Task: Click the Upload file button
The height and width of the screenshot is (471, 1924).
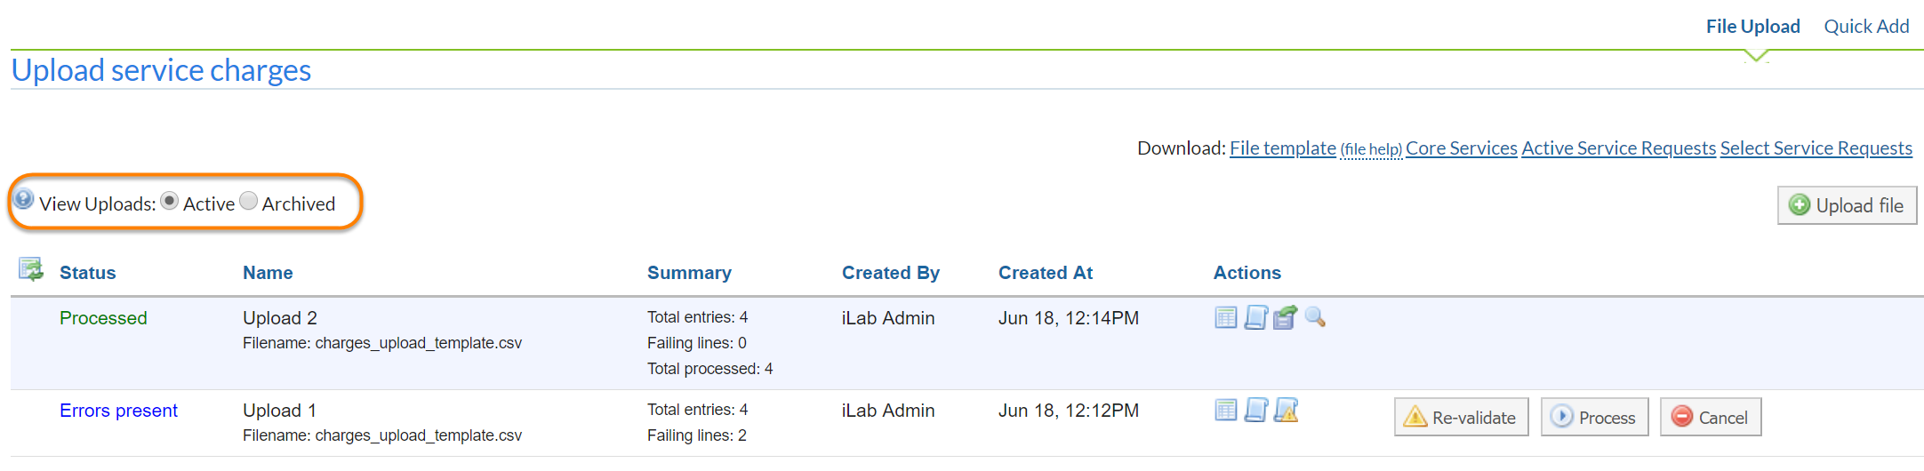Action: [1847, 205]
